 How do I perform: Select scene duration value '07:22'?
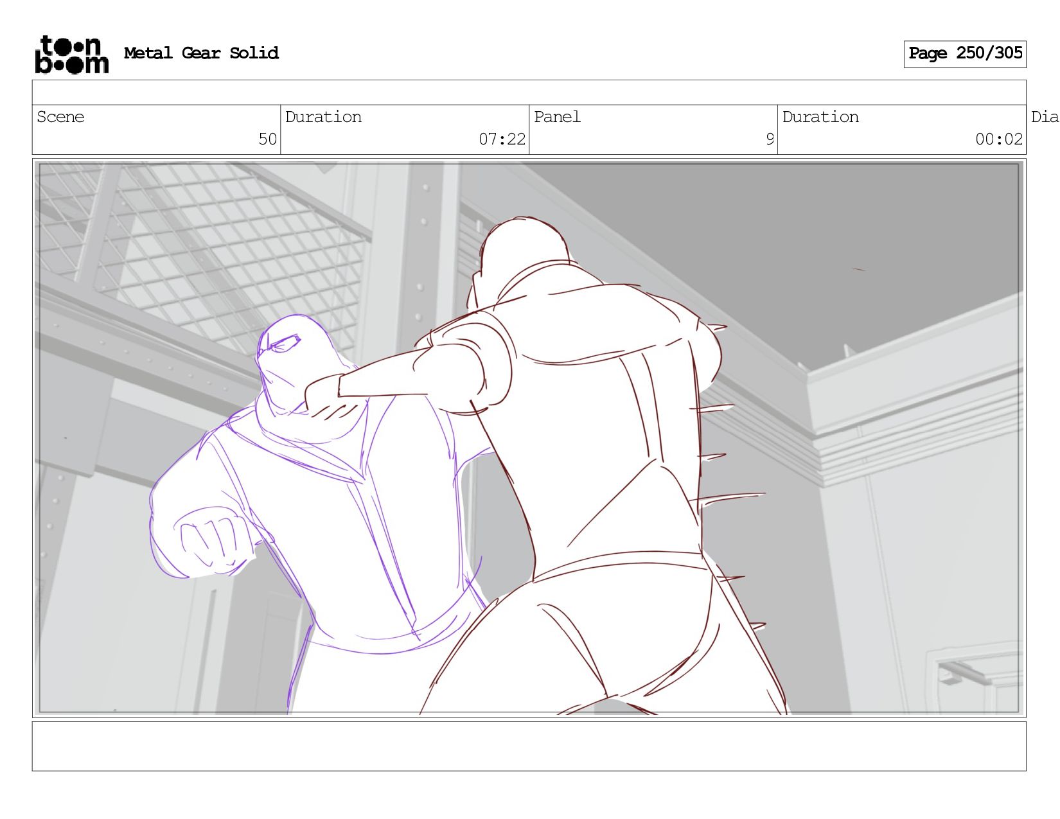[x=502, y=139]
